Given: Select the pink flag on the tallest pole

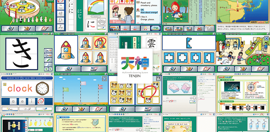Looking at the screenshot, I should pos(83,83).
